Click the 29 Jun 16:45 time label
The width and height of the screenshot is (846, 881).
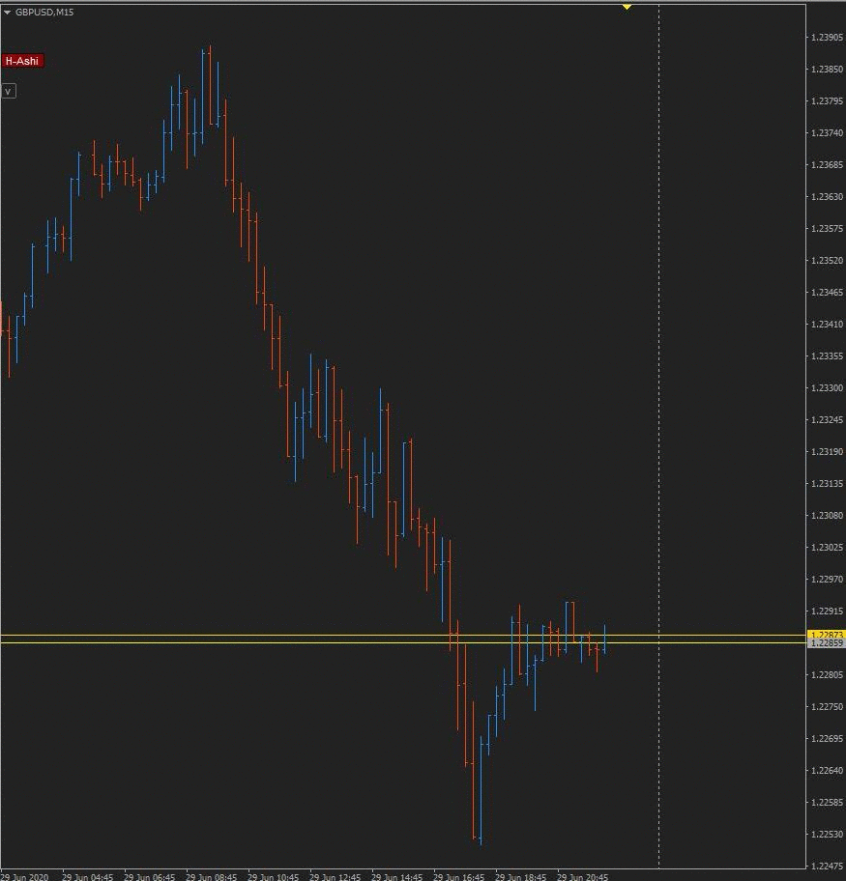[x=459, y=877]
